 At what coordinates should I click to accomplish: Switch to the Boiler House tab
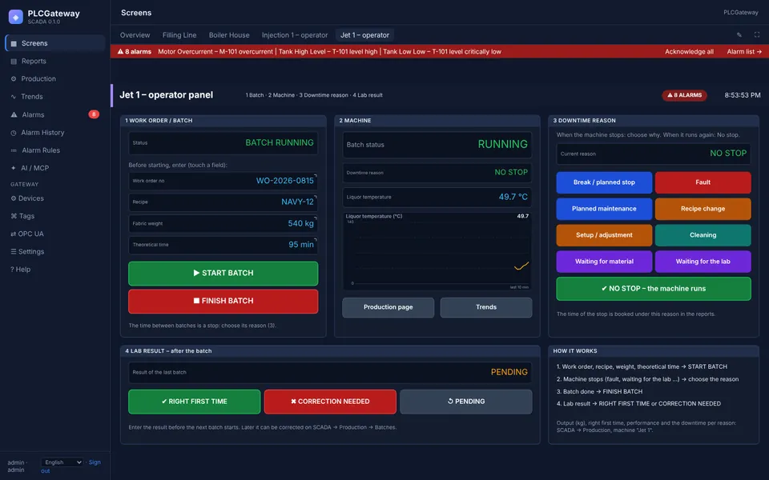point(229,35)
